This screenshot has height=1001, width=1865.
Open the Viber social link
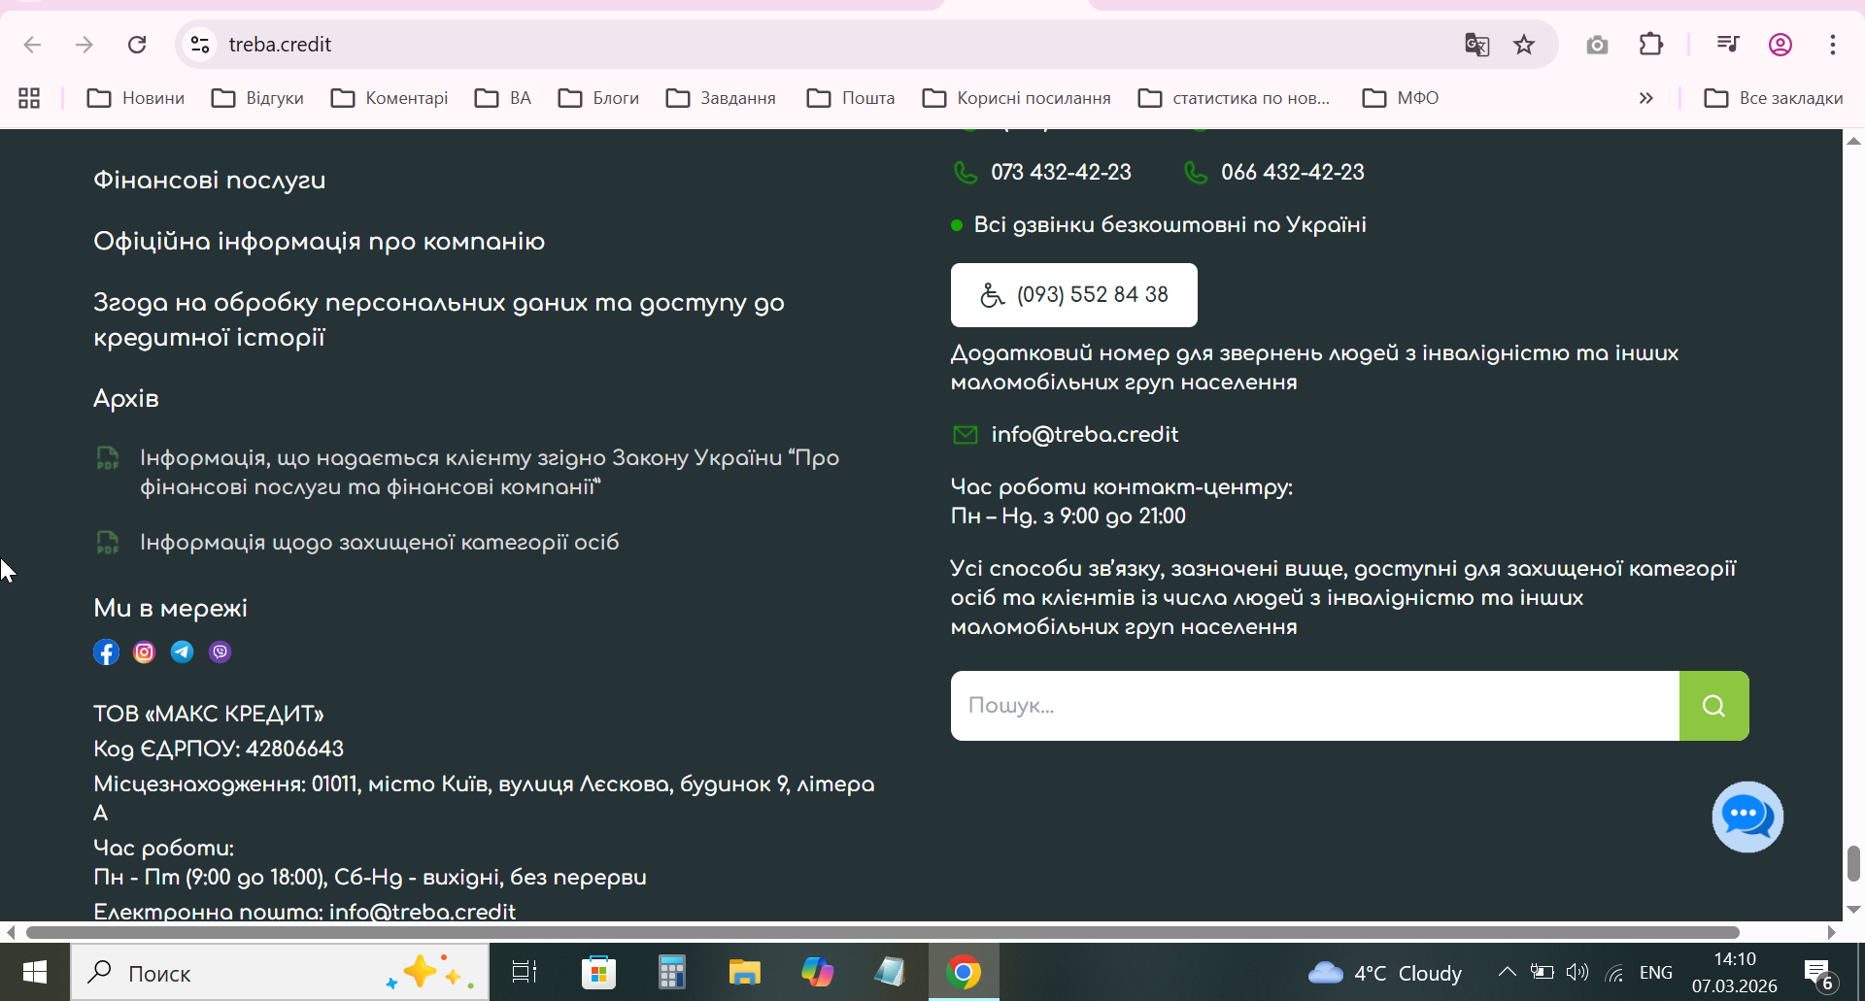[220, 651]
